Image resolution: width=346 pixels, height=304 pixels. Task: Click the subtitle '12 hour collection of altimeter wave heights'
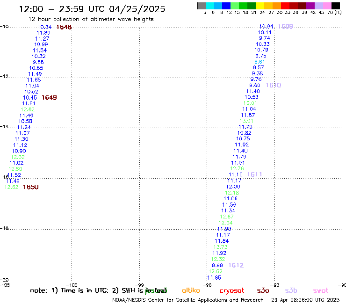[91, 19]
